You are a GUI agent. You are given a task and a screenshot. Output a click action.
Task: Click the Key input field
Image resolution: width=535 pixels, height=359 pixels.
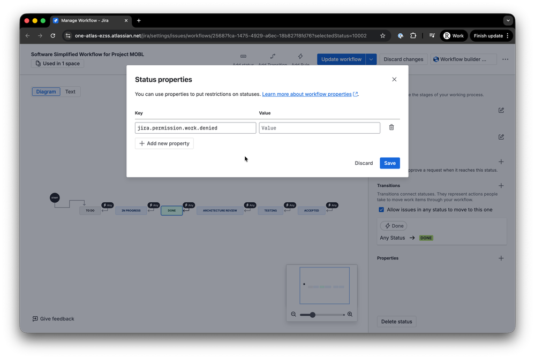coord(195,128)
